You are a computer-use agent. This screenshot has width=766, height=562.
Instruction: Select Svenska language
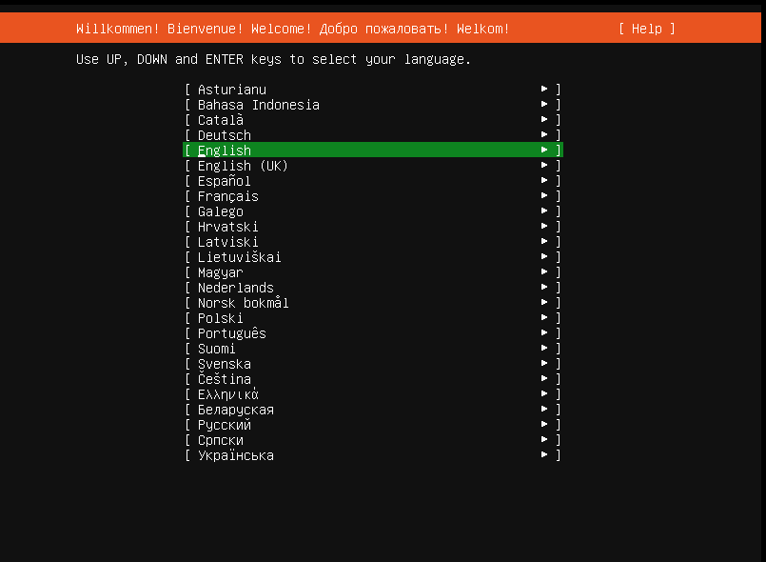[373, 364]
